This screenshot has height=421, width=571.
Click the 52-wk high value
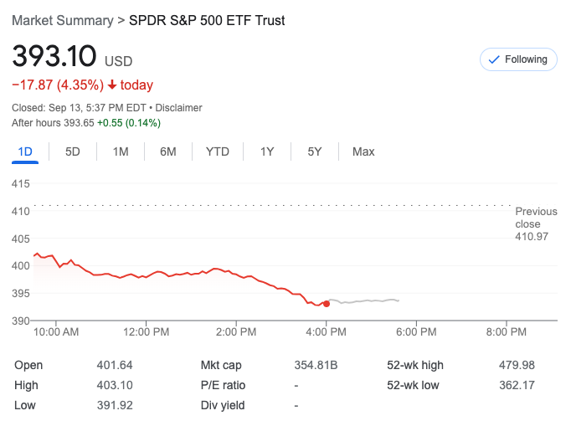(517, 365)
